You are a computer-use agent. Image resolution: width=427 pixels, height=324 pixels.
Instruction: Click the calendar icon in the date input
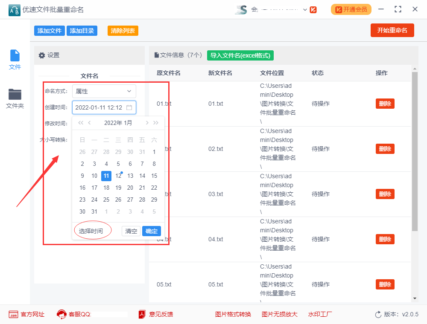point(130,107)
